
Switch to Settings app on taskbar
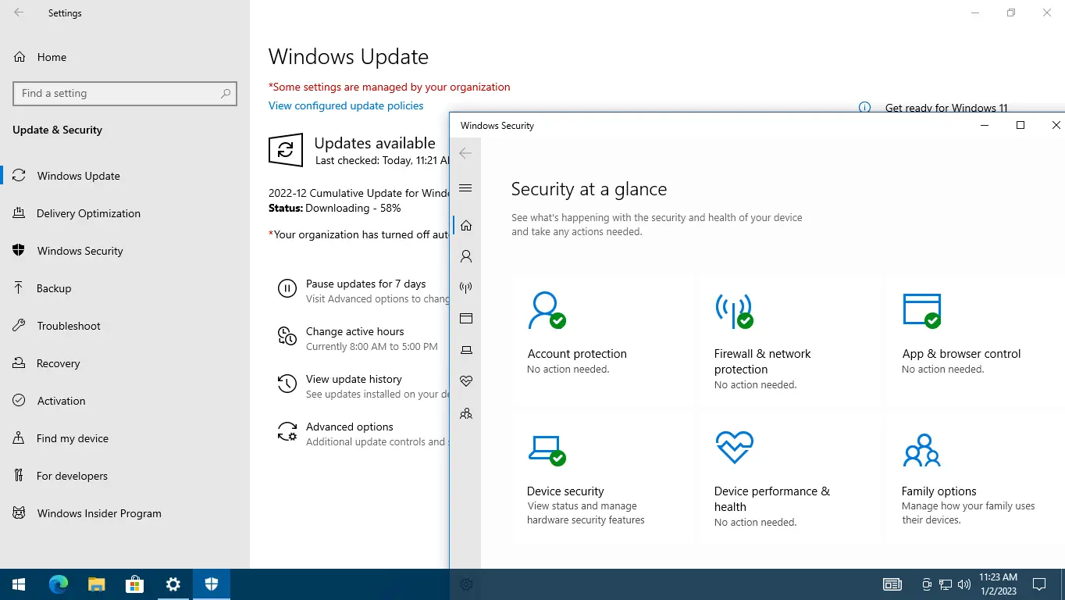tap(173, 584)
